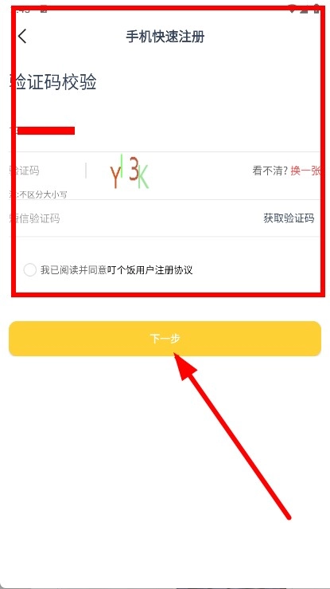Tap the signal strength status icon
Viewport: 330px width, 589px height.
tap(305, 9)
